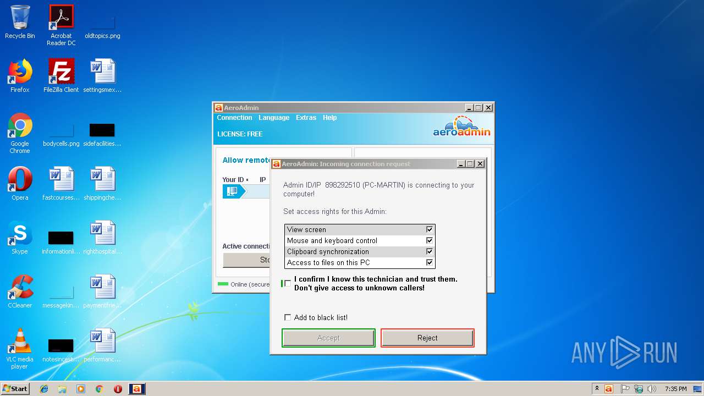The height and width of the screenshot is (396, 704).
Task: Open the Start menu
Action: coord(15,389)
